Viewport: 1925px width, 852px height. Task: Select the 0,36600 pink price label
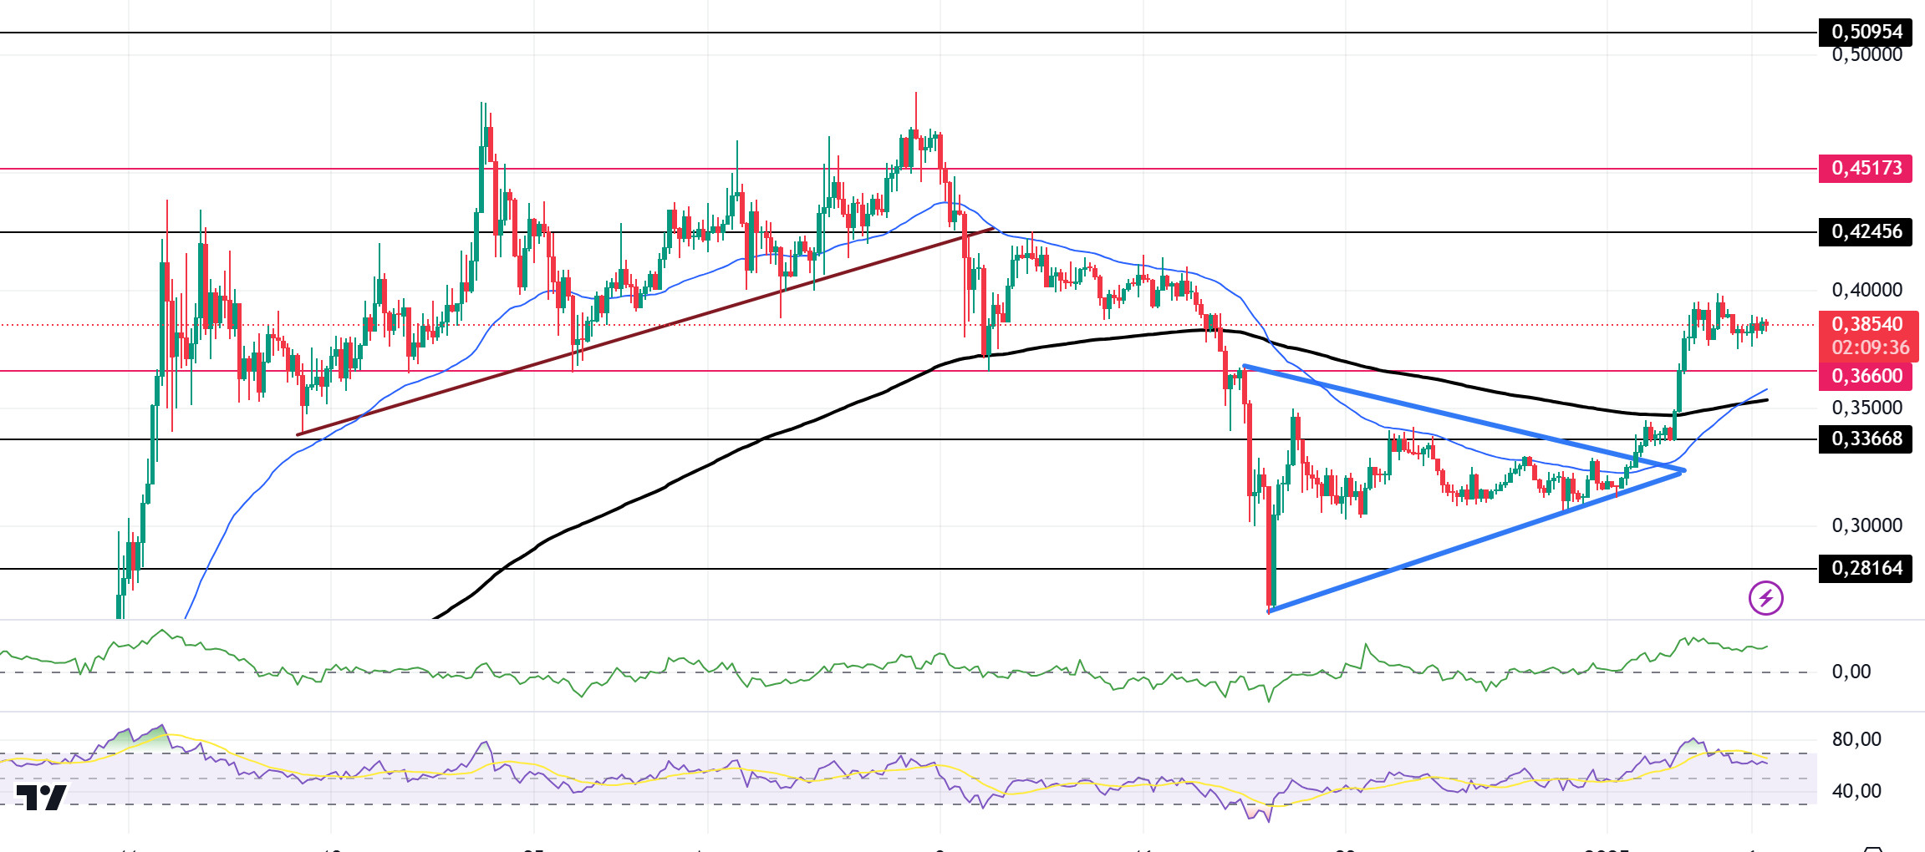tap(1866, 376)
